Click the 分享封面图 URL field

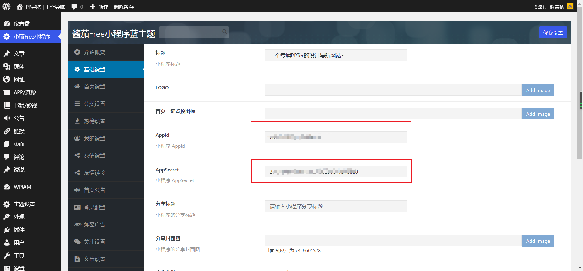pos(393,241)
